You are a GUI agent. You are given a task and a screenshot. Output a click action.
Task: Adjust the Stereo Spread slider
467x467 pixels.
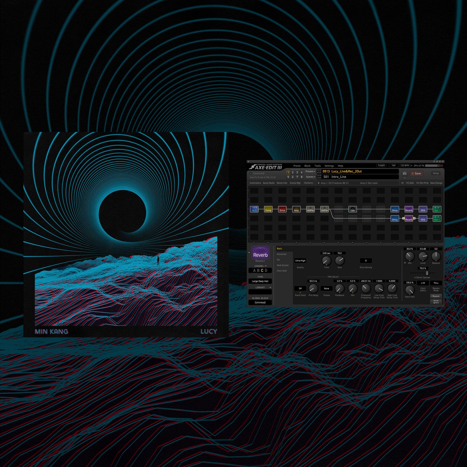tap(427, 273)
